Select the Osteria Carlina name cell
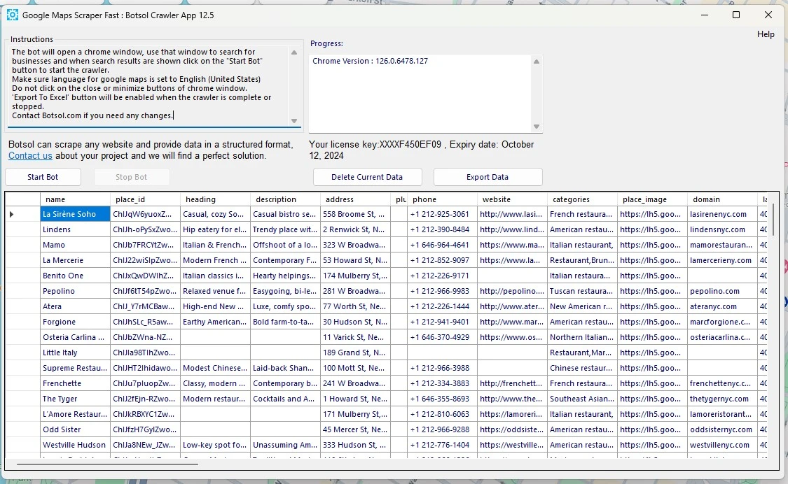 pos(75,337)
